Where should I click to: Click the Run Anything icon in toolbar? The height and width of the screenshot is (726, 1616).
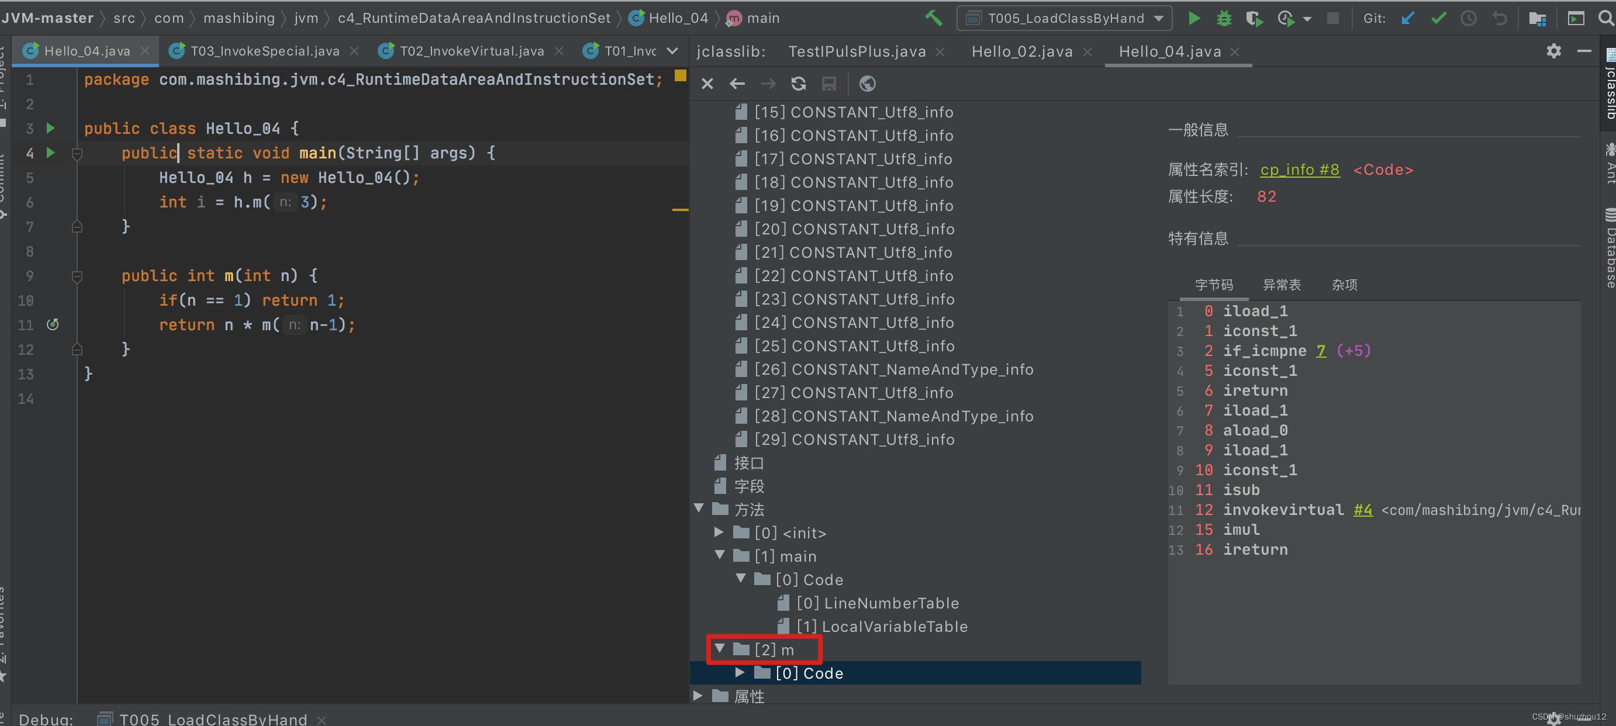[1575, 18]
